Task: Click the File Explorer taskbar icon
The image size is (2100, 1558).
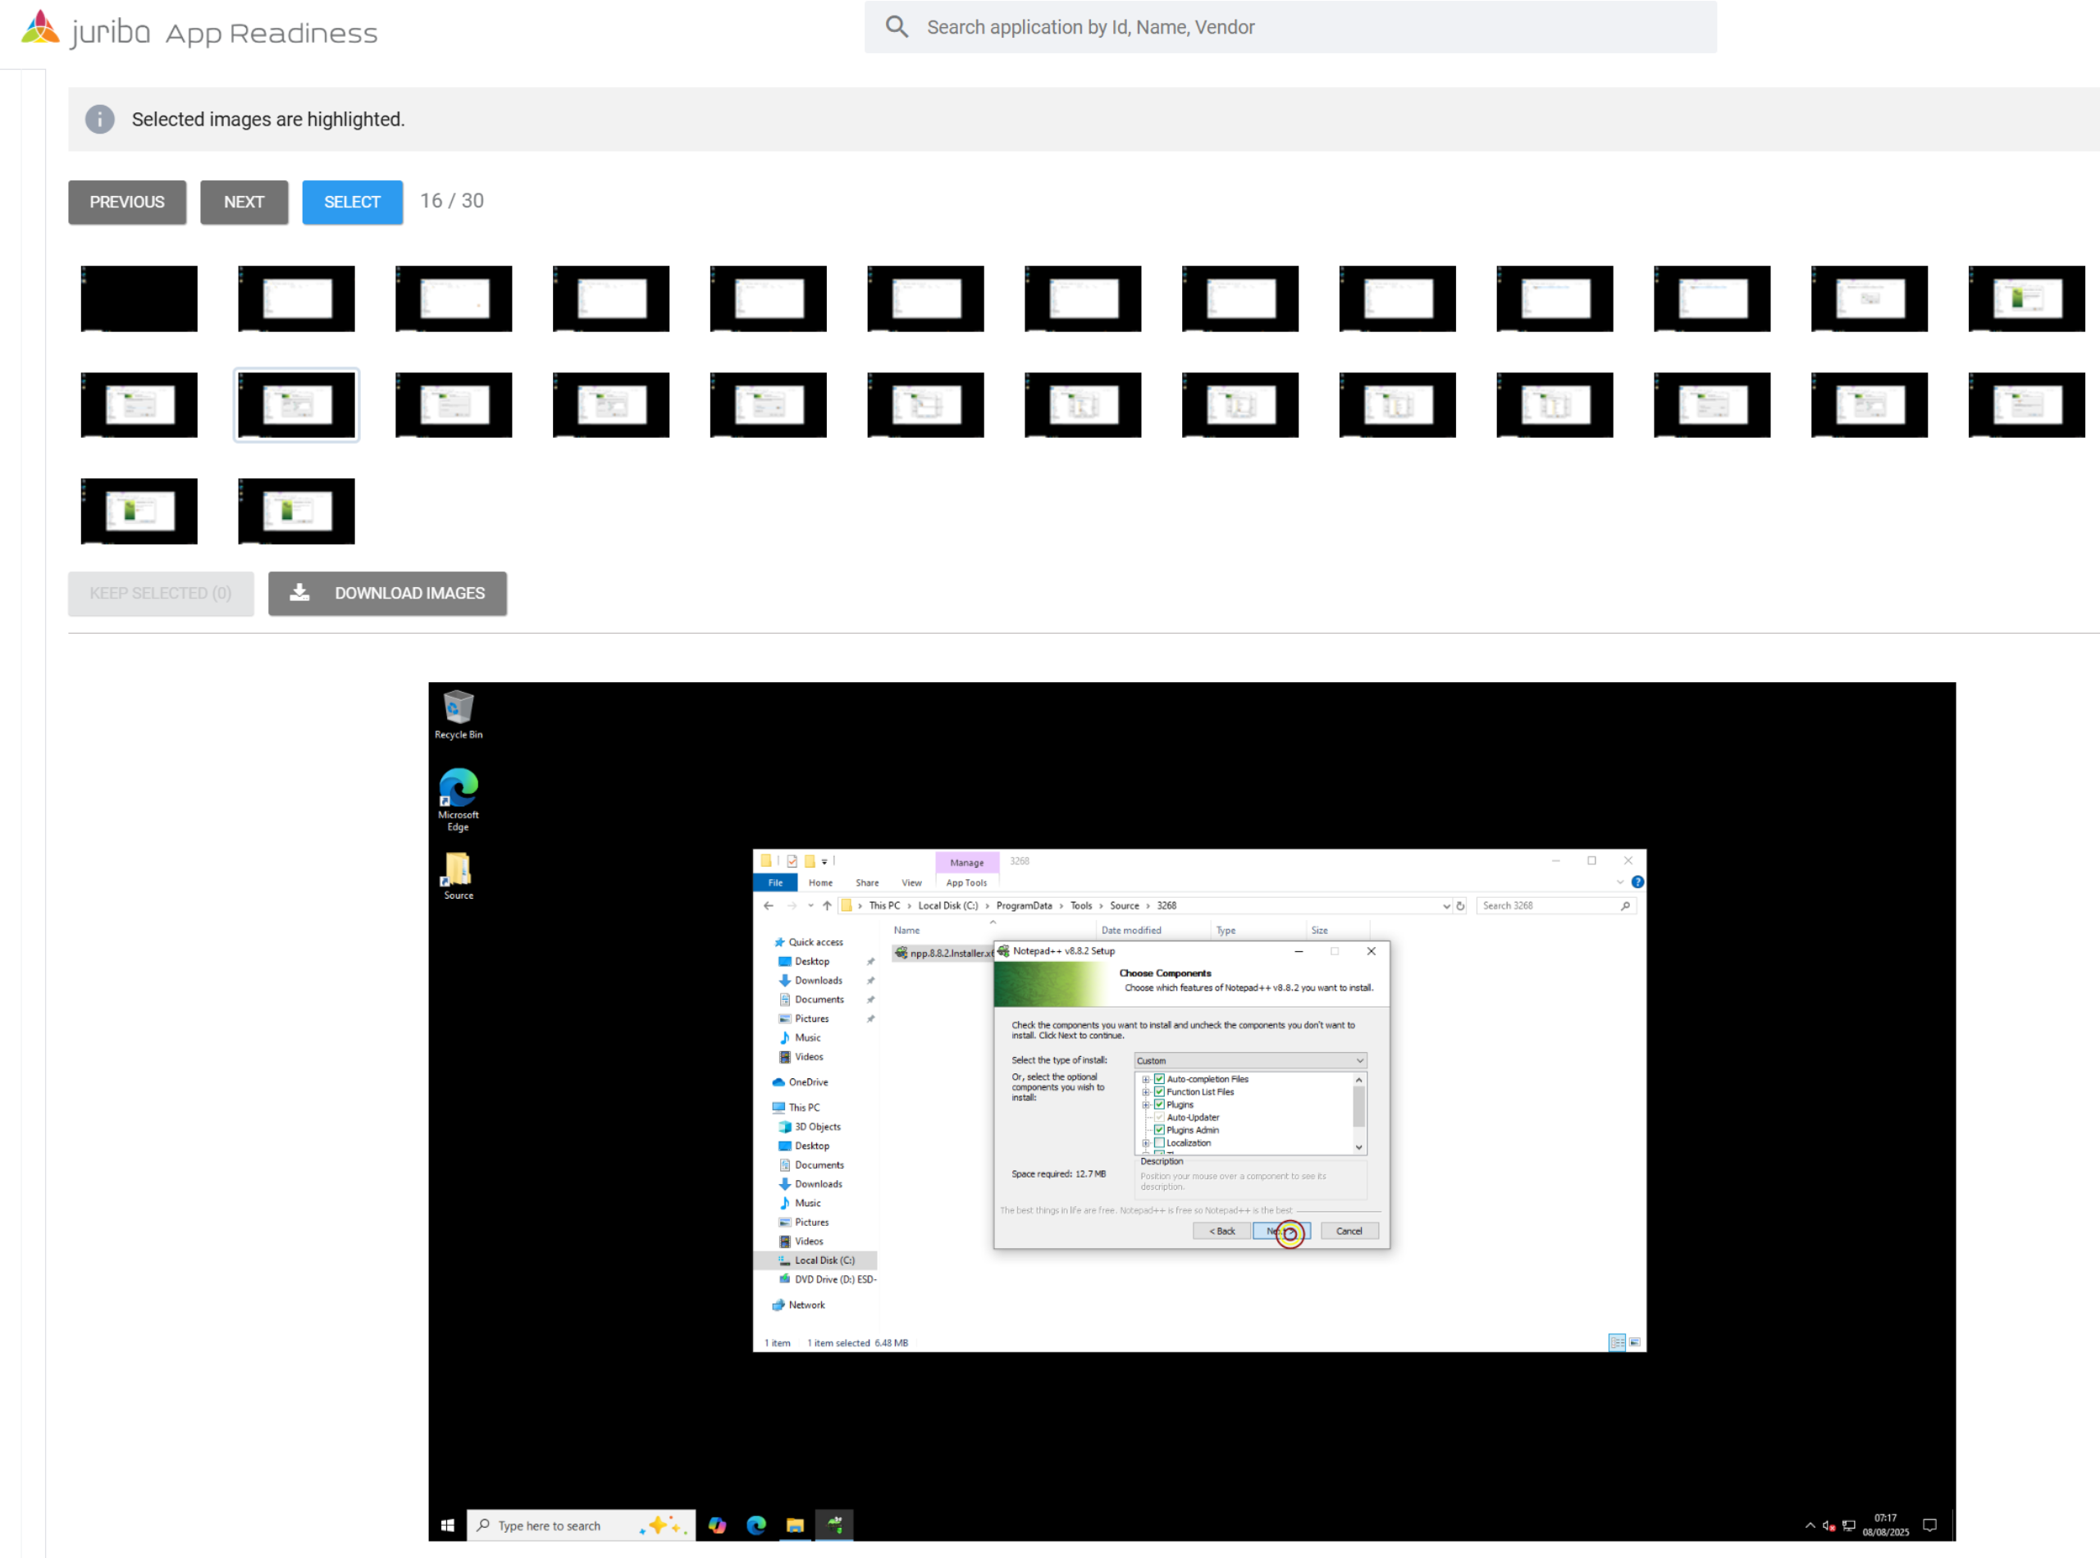Action: point(795,1524)
